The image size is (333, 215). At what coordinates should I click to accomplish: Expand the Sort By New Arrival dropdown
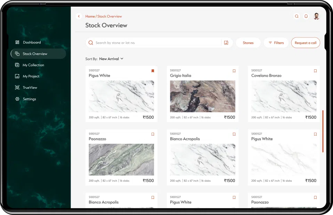111,59
